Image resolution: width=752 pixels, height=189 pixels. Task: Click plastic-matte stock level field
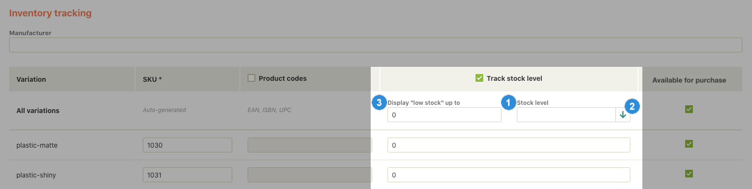point(509,145)
